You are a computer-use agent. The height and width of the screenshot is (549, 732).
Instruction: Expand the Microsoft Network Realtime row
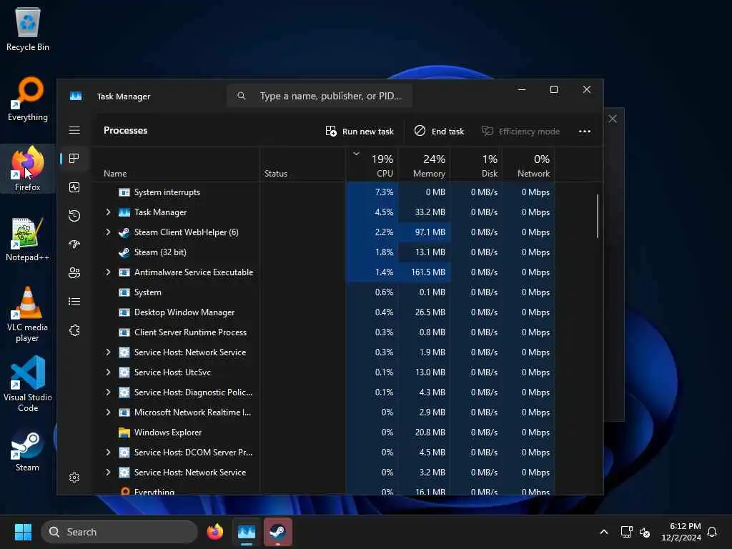pos(108,412)
